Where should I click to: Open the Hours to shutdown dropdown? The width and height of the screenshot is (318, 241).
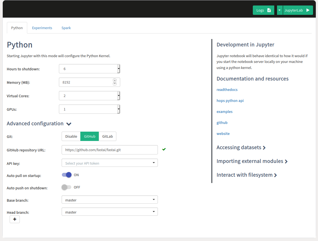pyautogui.click(x=89, y=69)
